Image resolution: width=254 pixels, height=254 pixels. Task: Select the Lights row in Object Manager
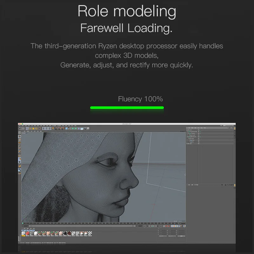tap(210, 144)
